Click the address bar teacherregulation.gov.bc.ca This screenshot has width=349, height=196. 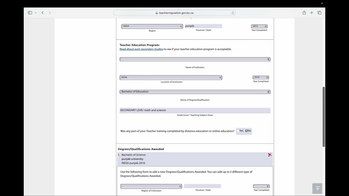174,13
